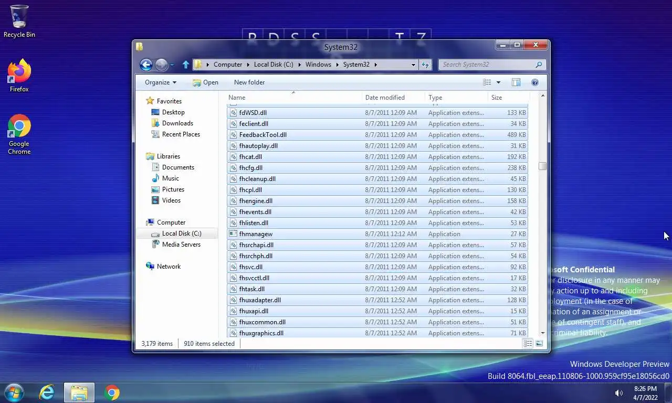
Task: Open the Recycle Bin desktop icon
Action: pyautogui.click(x=19, y=21)
